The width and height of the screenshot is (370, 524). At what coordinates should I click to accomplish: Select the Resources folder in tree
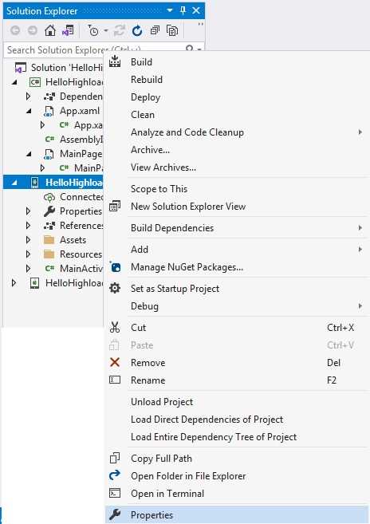tap(81, 254)
